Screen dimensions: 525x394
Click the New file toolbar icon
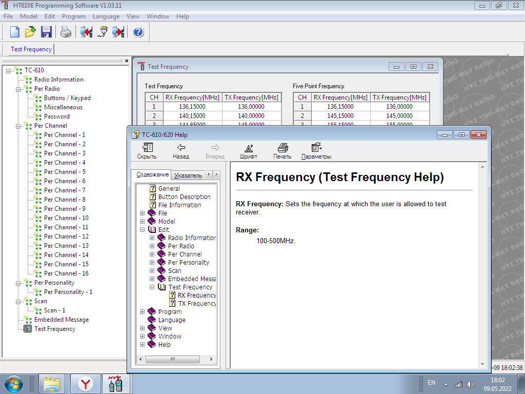click(x=14, y=32)
